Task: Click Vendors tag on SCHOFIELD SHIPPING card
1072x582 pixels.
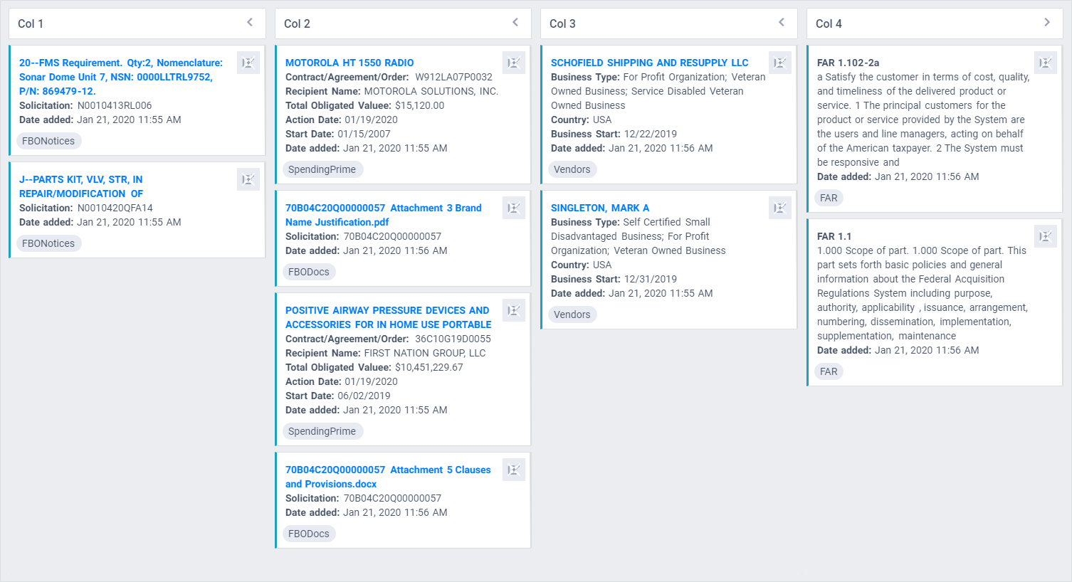Action: coord(572,169)
